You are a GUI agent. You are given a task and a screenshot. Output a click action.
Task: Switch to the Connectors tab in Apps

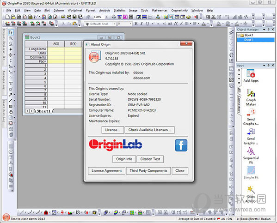(239, 104)
